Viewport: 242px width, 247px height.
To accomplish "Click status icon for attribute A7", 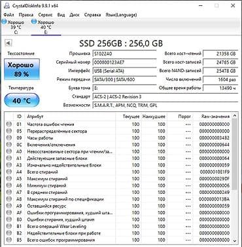I will pos(9,192).
